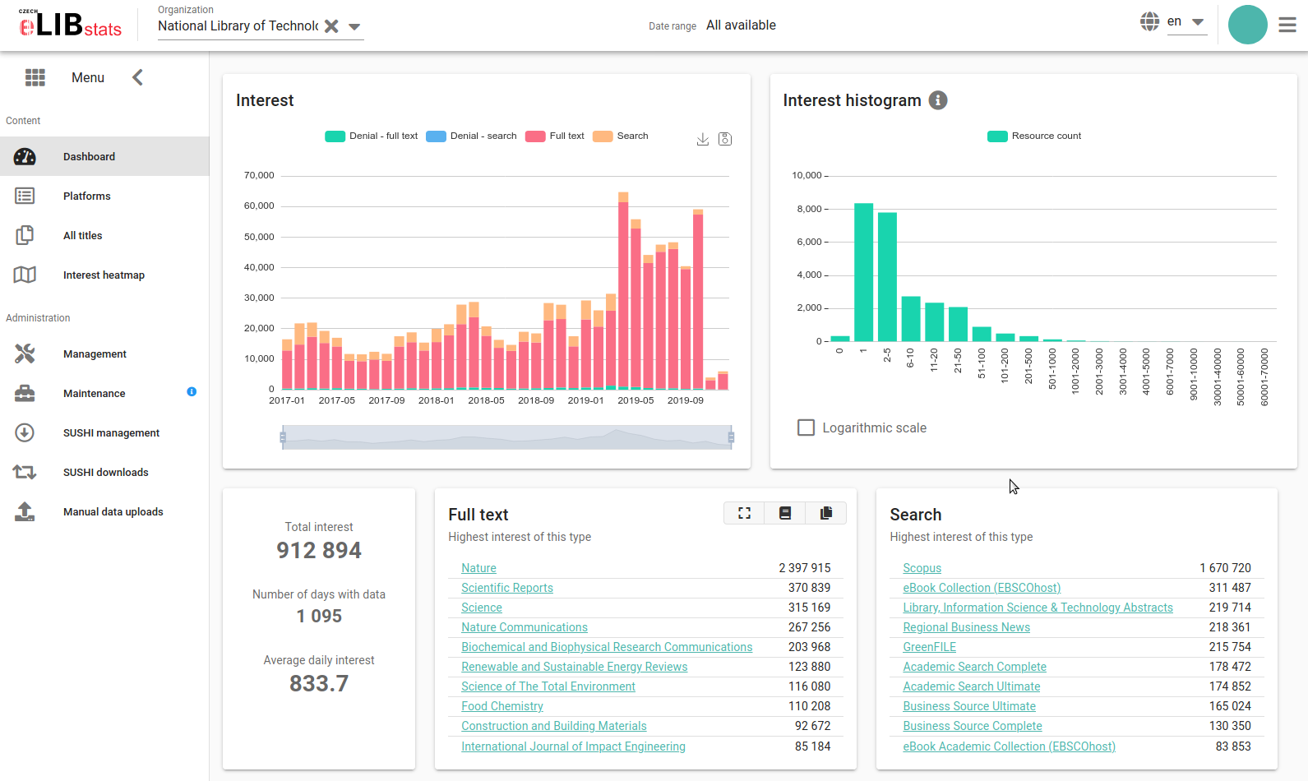Viewport: 1308px width, 781px height.
Task: Open the hamburger menu at top right
Action: [x=1287, y=25]
